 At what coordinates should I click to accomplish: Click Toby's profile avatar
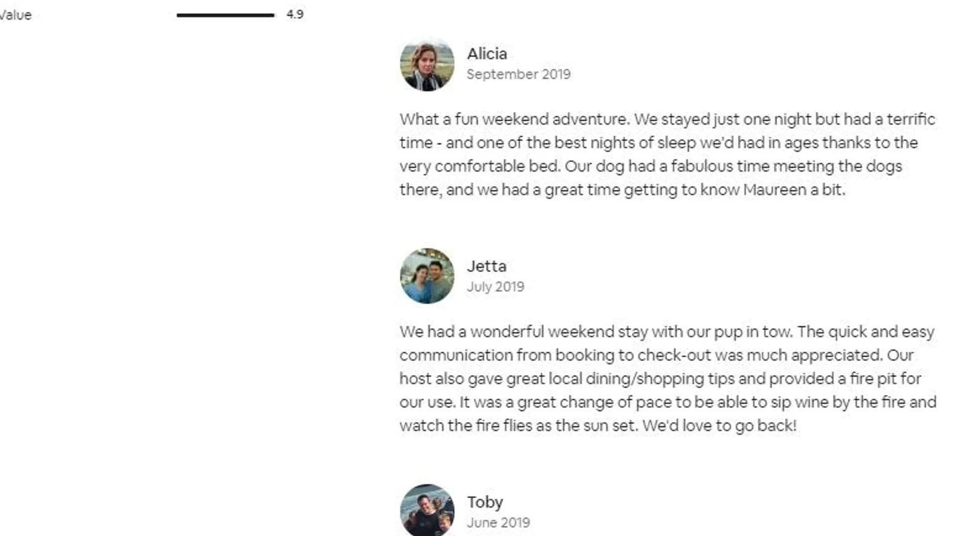coord(427,510)
